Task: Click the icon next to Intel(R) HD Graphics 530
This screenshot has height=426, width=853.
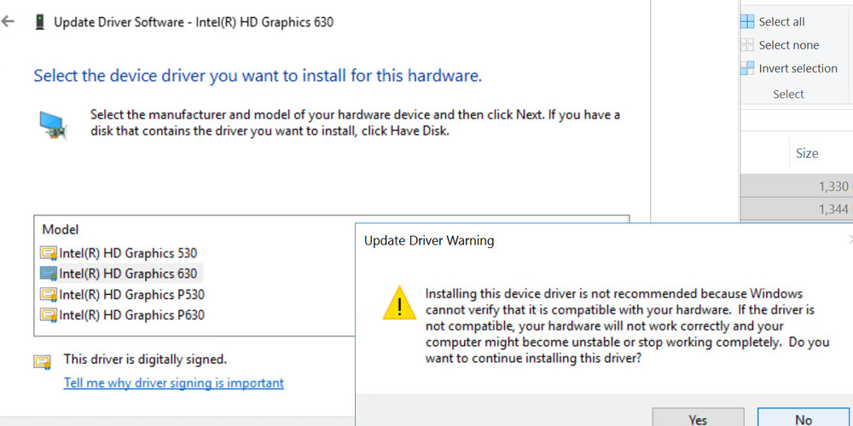Action: click(x=49, y=253)
